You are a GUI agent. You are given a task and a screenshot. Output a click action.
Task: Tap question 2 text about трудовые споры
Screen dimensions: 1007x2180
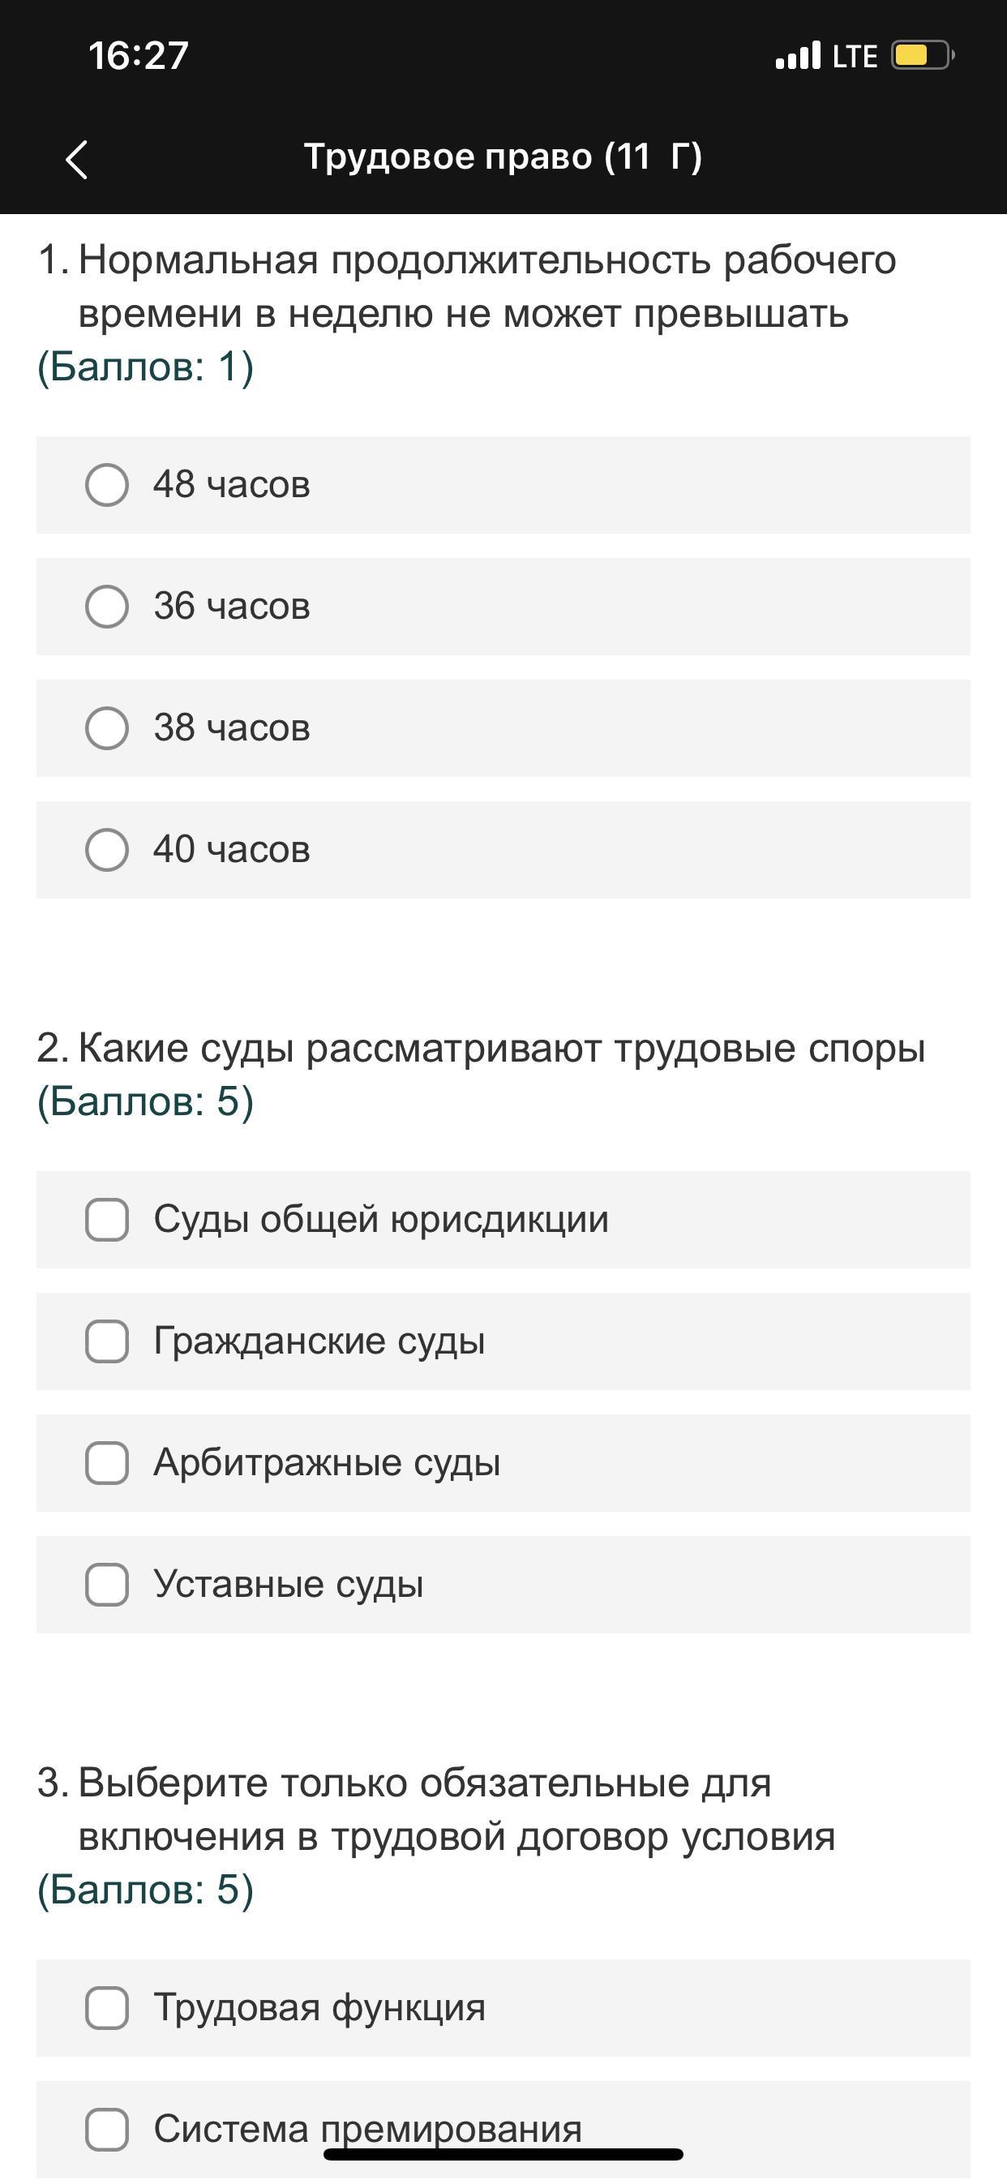501,1049
